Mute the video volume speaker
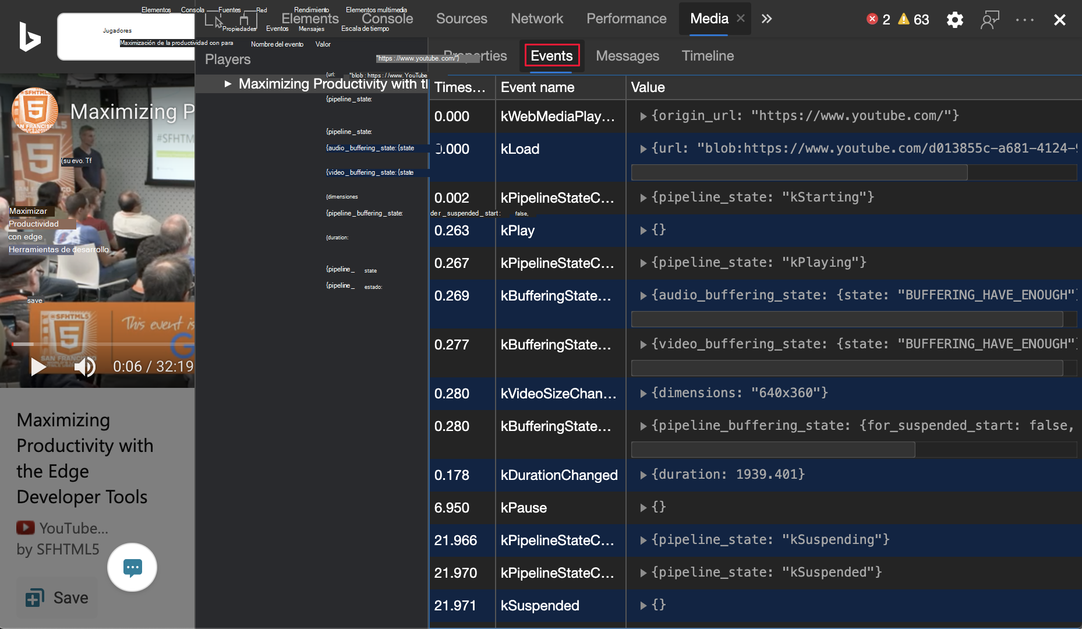The height and width of the screenshot is (629, 1082). 84,366
